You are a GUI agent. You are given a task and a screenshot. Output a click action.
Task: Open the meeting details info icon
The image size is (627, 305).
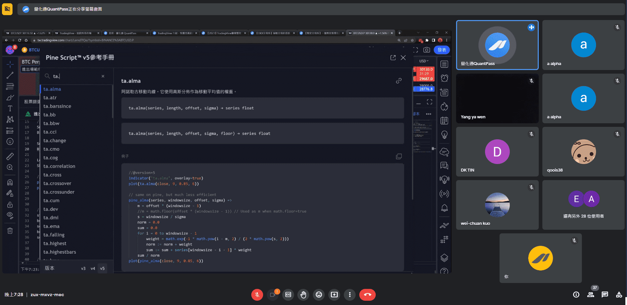pos(576,294)
